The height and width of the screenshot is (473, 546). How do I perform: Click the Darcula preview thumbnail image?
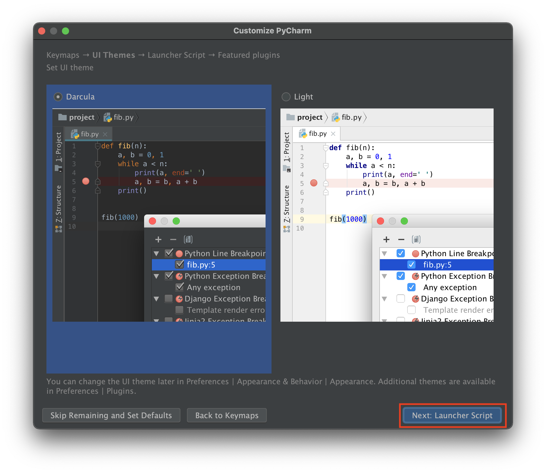pyautogui.click(x=159, y=215)
